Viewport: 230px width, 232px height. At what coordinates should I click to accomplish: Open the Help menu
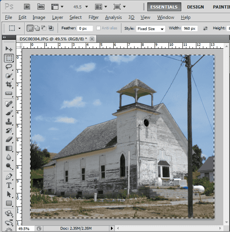tap(186, 17)
